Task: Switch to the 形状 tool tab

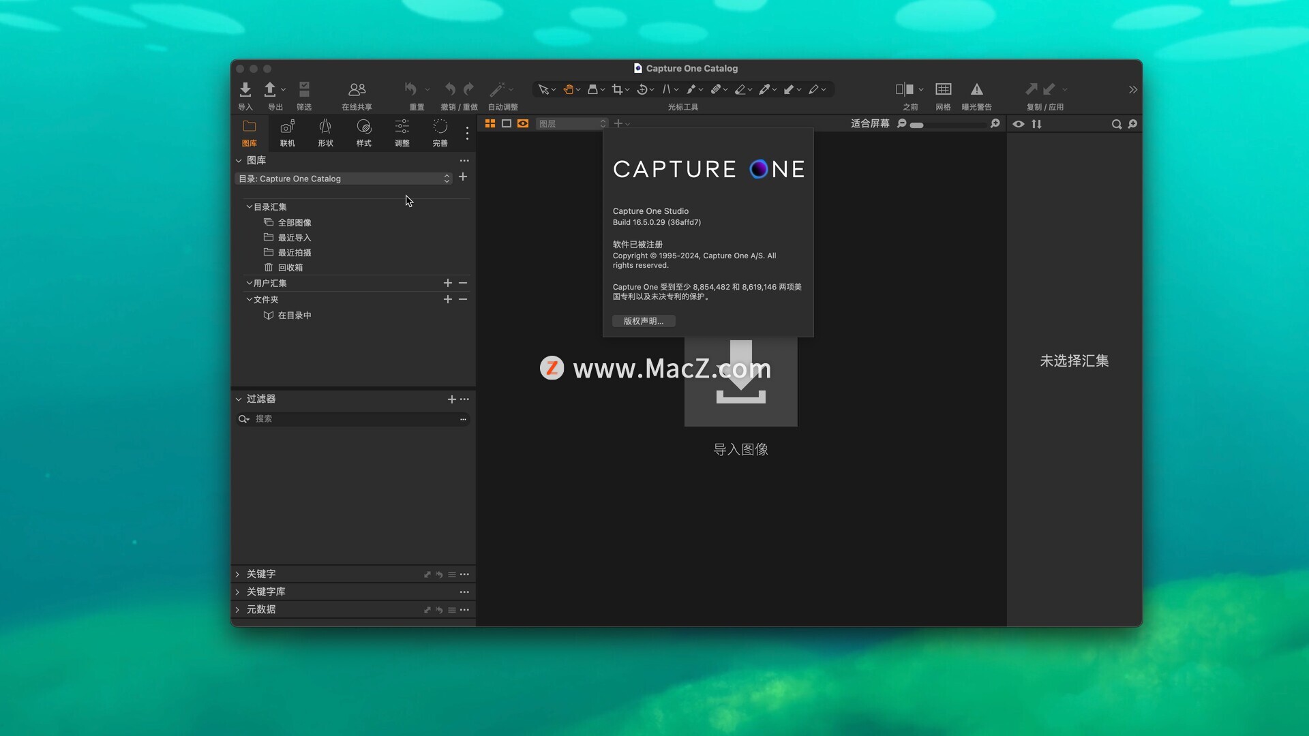Action: point(326,133)
